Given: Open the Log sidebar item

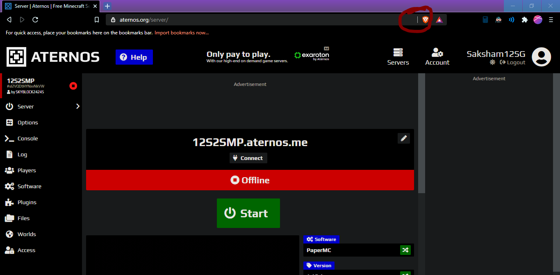Looking at the screenshot, I should pos(41,154).
